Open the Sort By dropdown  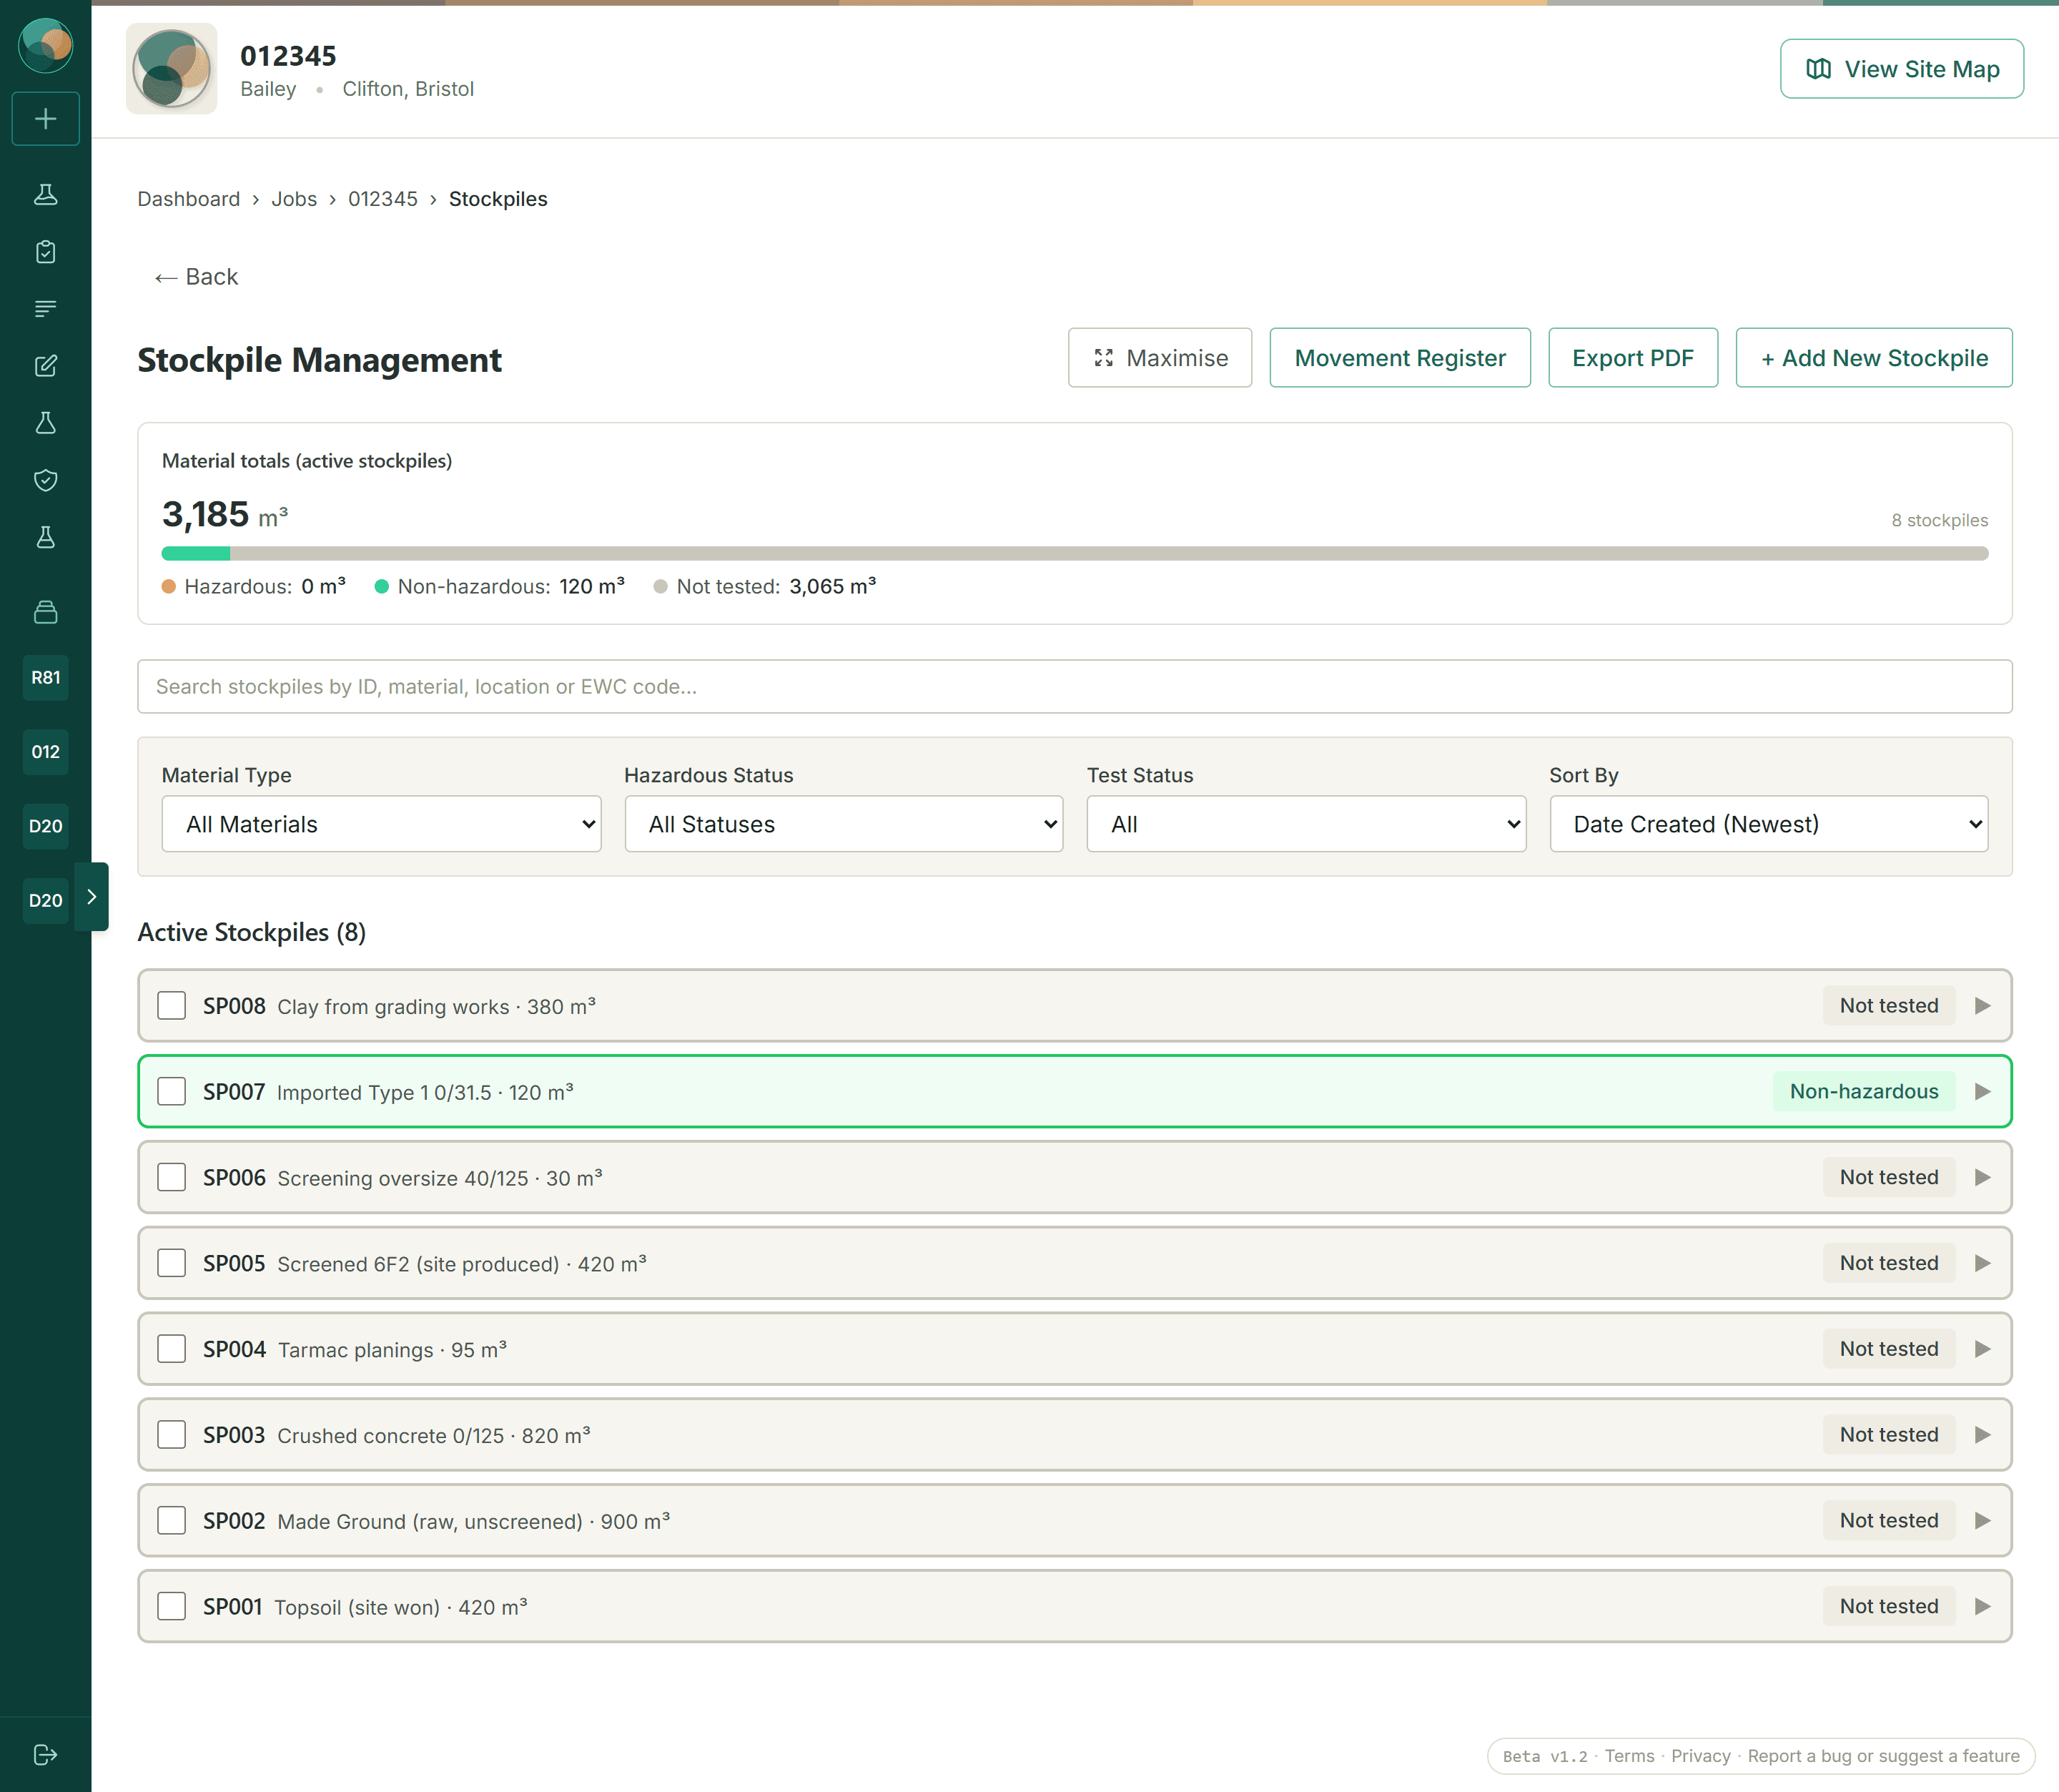click(x=1768, y=824)
